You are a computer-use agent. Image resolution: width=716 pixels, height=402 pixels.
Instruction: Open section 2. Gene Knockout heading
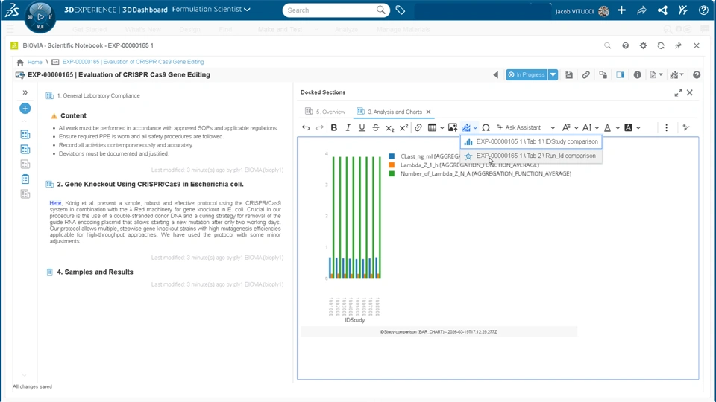(x=150, y=184)
